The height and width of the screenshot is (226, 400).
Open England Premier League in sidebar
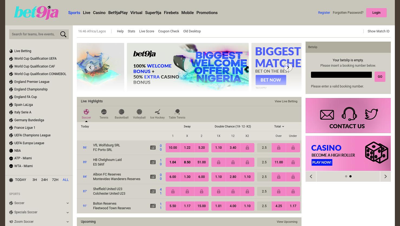pos(32,82)
